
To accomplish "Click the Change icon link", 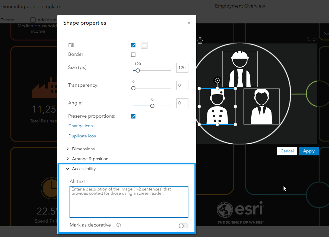I will click(81, 126).
